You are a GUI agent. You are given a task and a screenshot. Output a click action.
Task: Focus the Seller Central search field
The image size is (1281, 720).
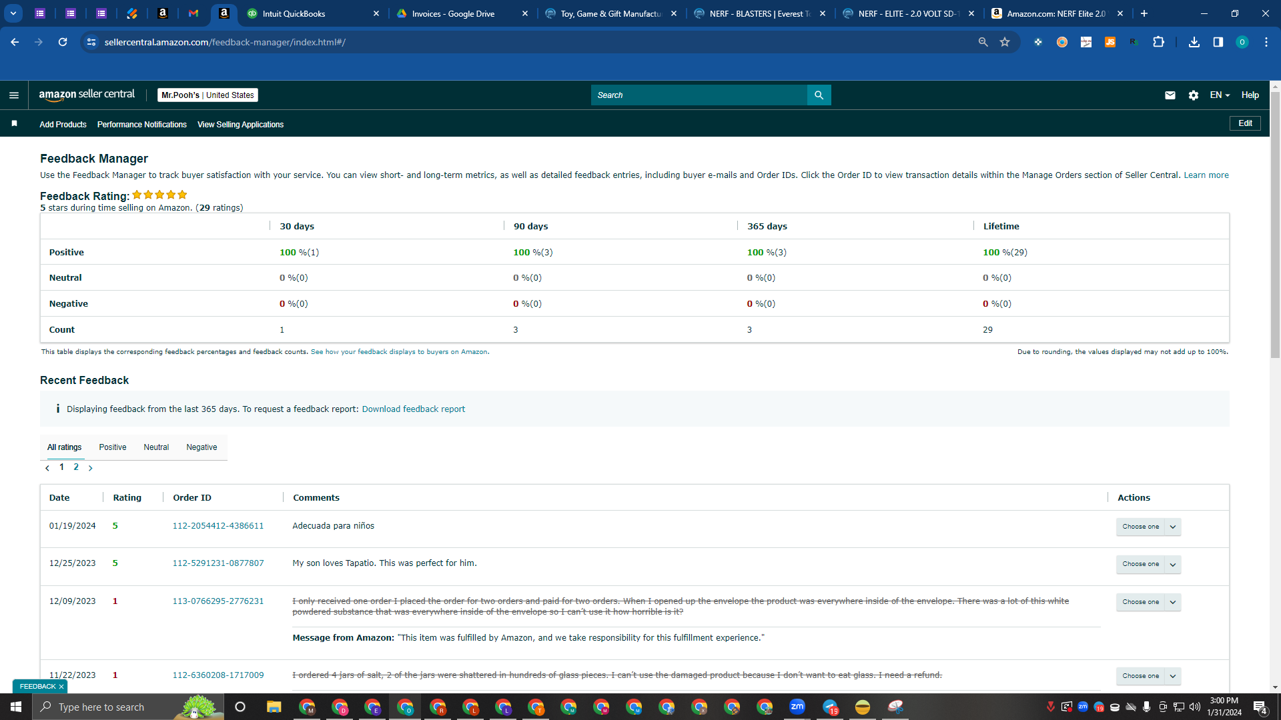(x=699, y=95)
